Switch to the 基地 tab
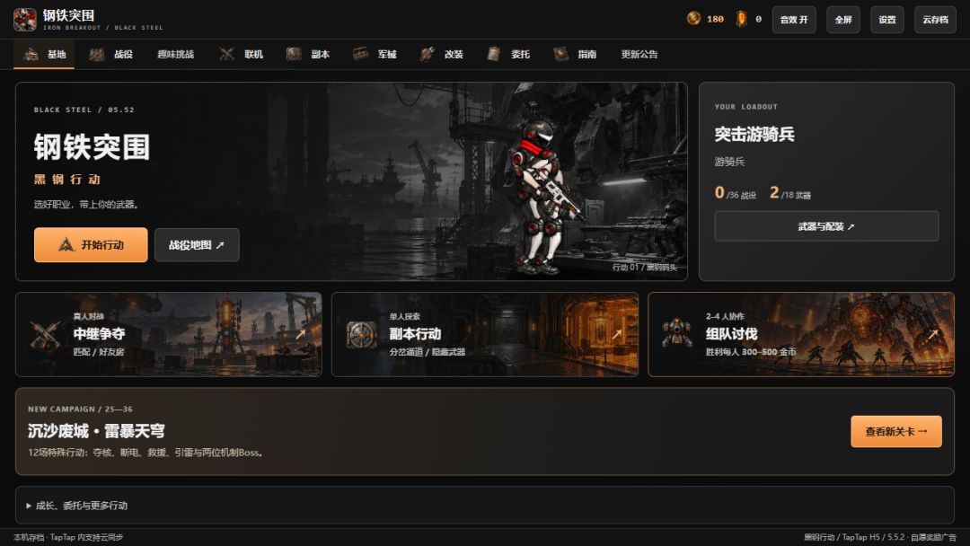Screen dimensions: 970x546 point(44,55)
